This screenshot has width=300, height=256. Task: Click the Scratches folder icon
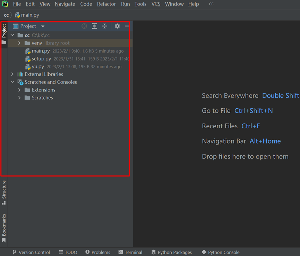[27, 98]
